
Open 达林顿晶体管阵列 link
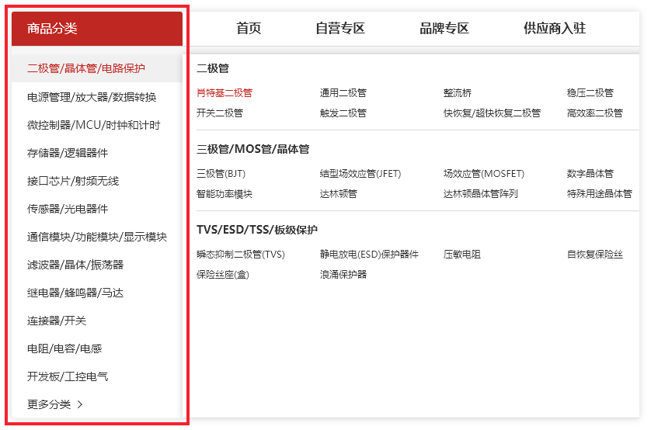click(480, 193)
